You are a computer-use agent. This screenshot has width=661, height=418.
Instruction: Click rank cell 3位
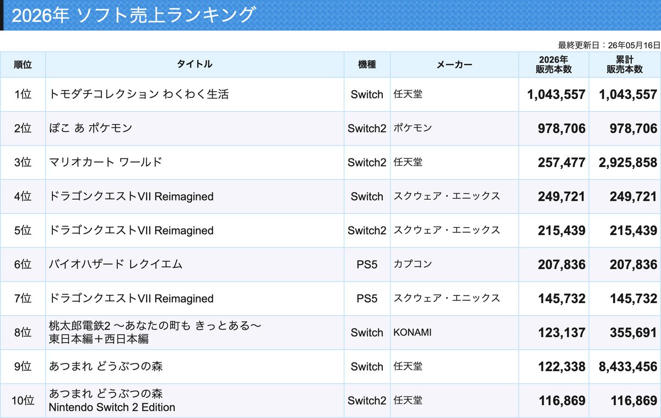23,162
